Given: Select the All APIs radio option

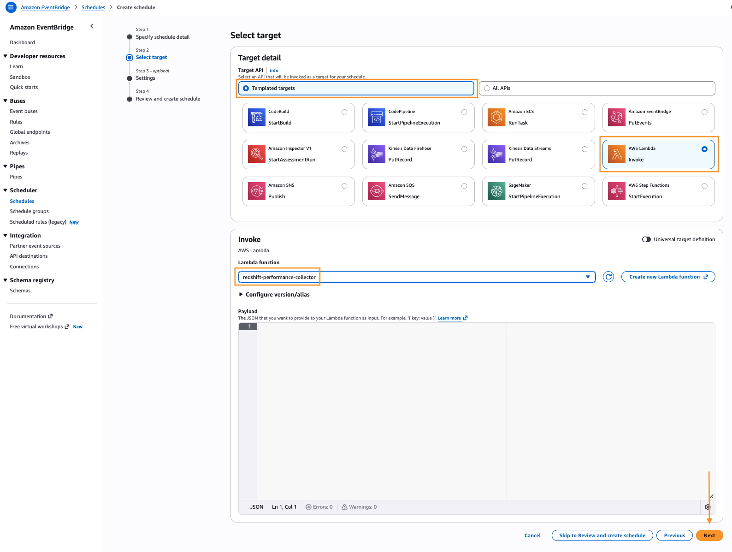Looking at the screenshot, I should [x=487, y=88].
